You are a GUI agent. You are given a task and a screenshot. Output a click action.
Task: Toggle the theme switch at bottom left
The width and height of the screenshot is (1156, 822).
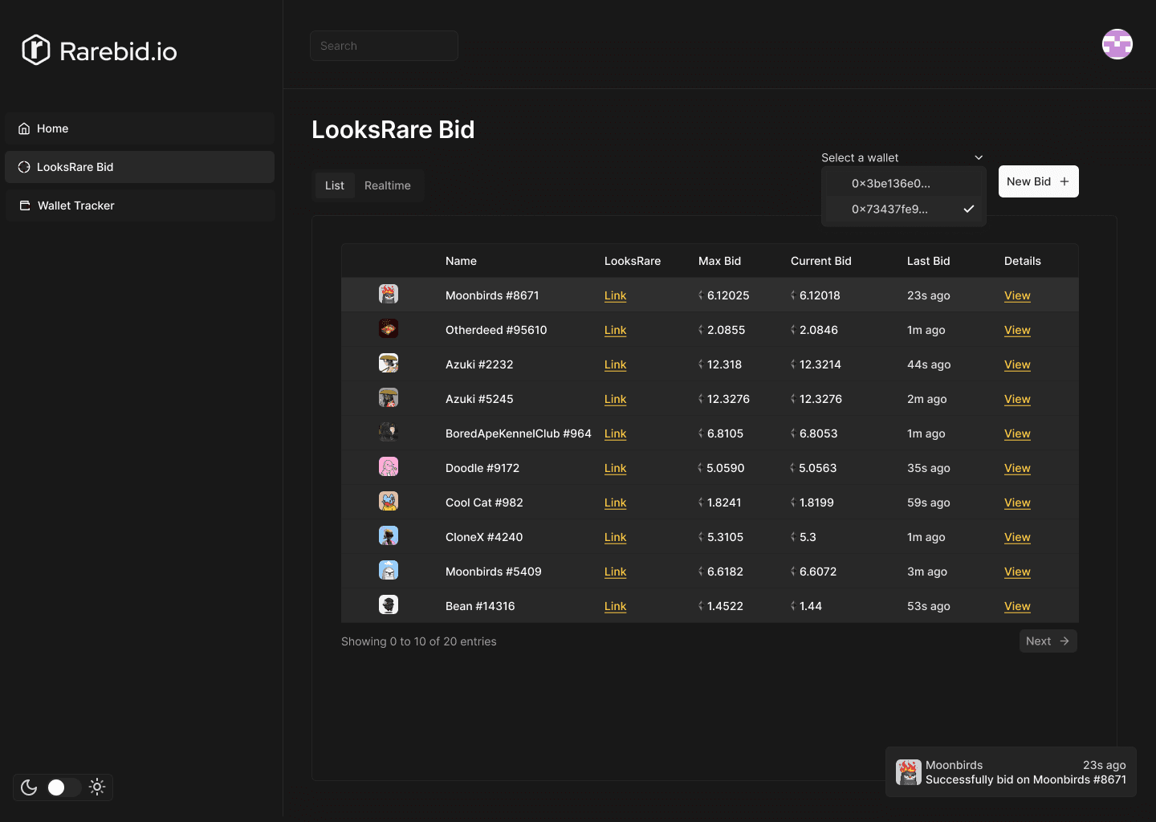pyautogui.click(x=63, y=787)
